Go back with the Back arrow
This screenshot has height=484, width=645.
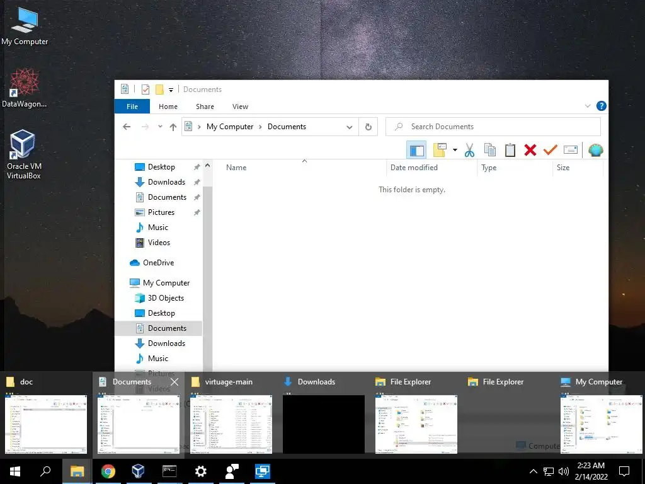pos(127,127)
